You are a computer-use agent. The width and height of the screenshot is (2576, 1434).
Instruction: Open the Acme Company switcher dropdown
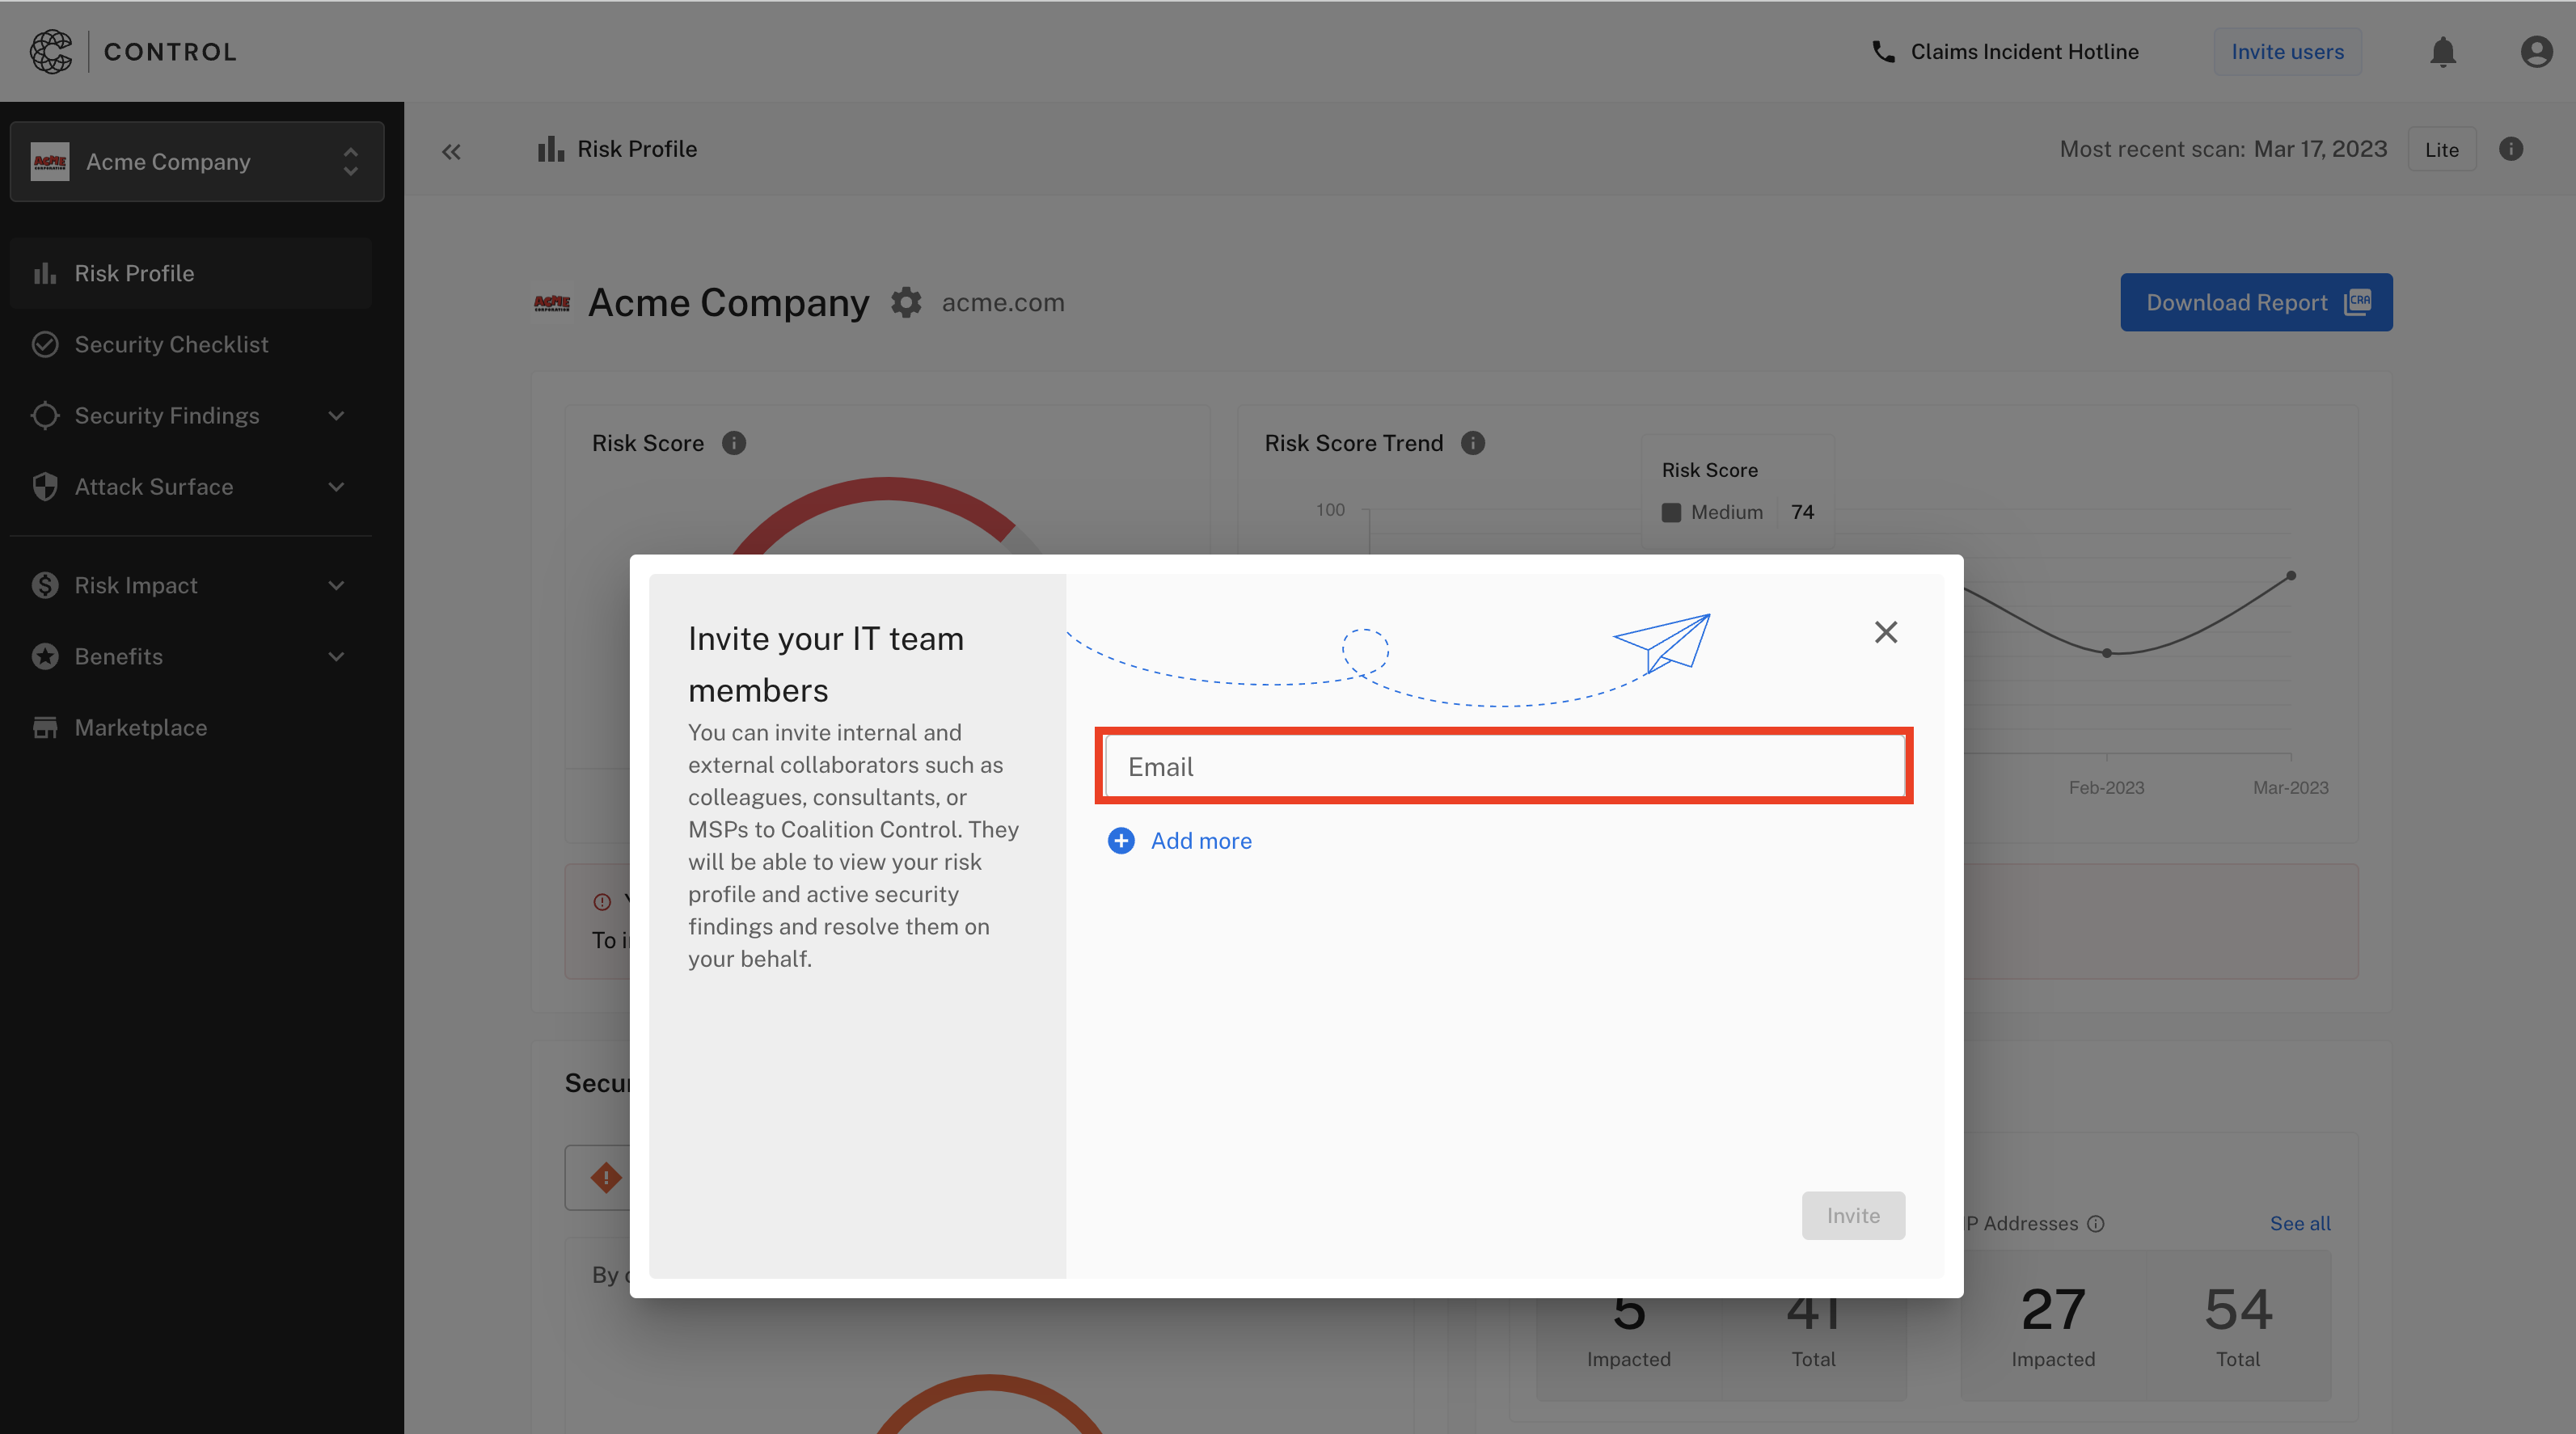pos(197,162)
